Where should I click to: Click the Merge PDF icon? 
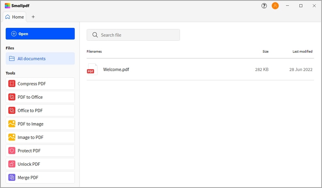pyautogui.click(x=12, y=177)
